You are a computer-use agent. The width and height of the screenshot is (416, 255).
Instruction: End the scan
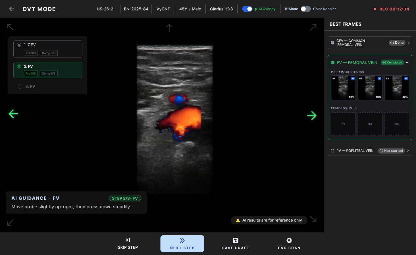pos(289,244)
